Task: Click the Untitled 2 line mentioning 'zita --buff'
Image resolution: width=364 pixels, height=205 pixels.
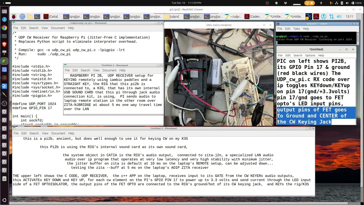Action: tap(140, 168)
